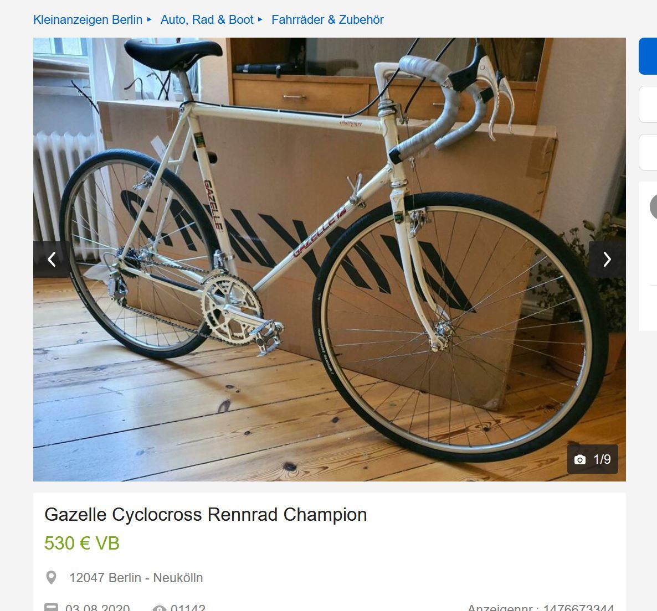Viewport: 657px width, 611px height.
Task: Click the arrow after Auto, Rad & Boot
Action: click(260, 19)
